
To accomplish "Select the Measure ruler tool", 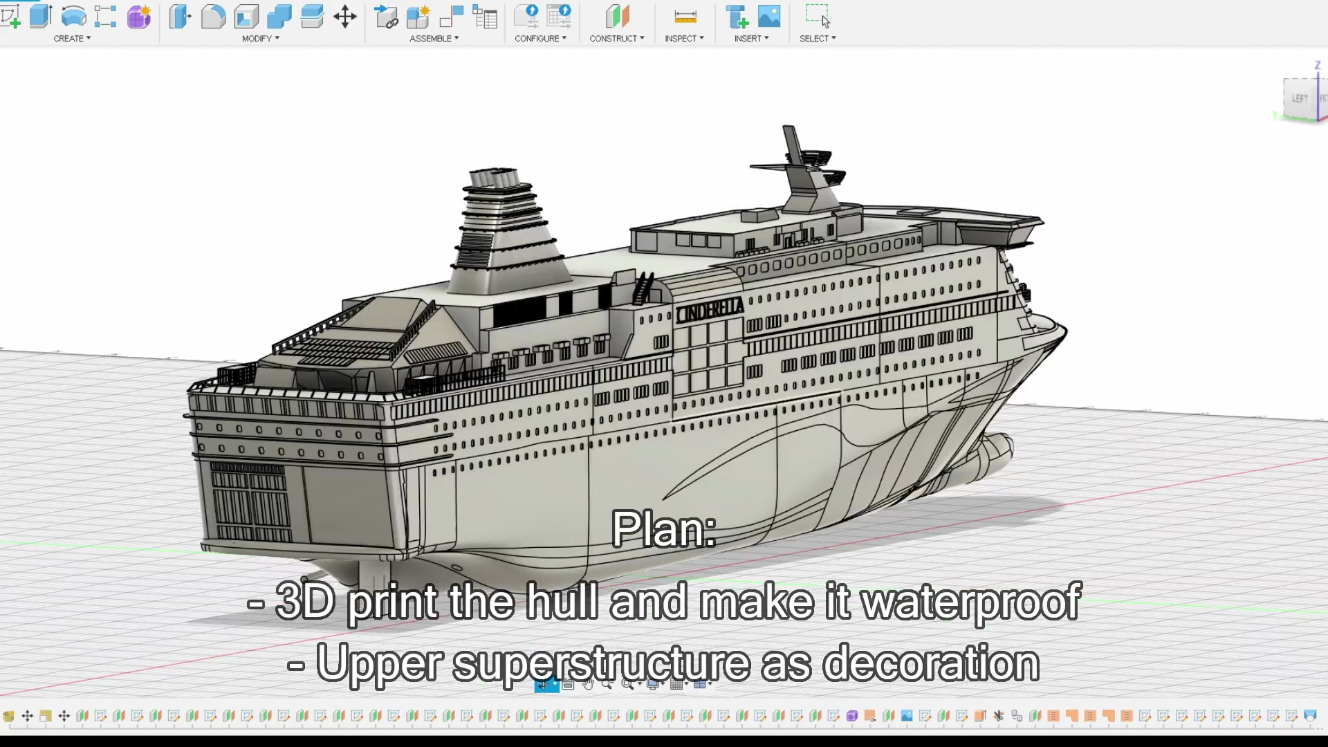I will (685, 17).
